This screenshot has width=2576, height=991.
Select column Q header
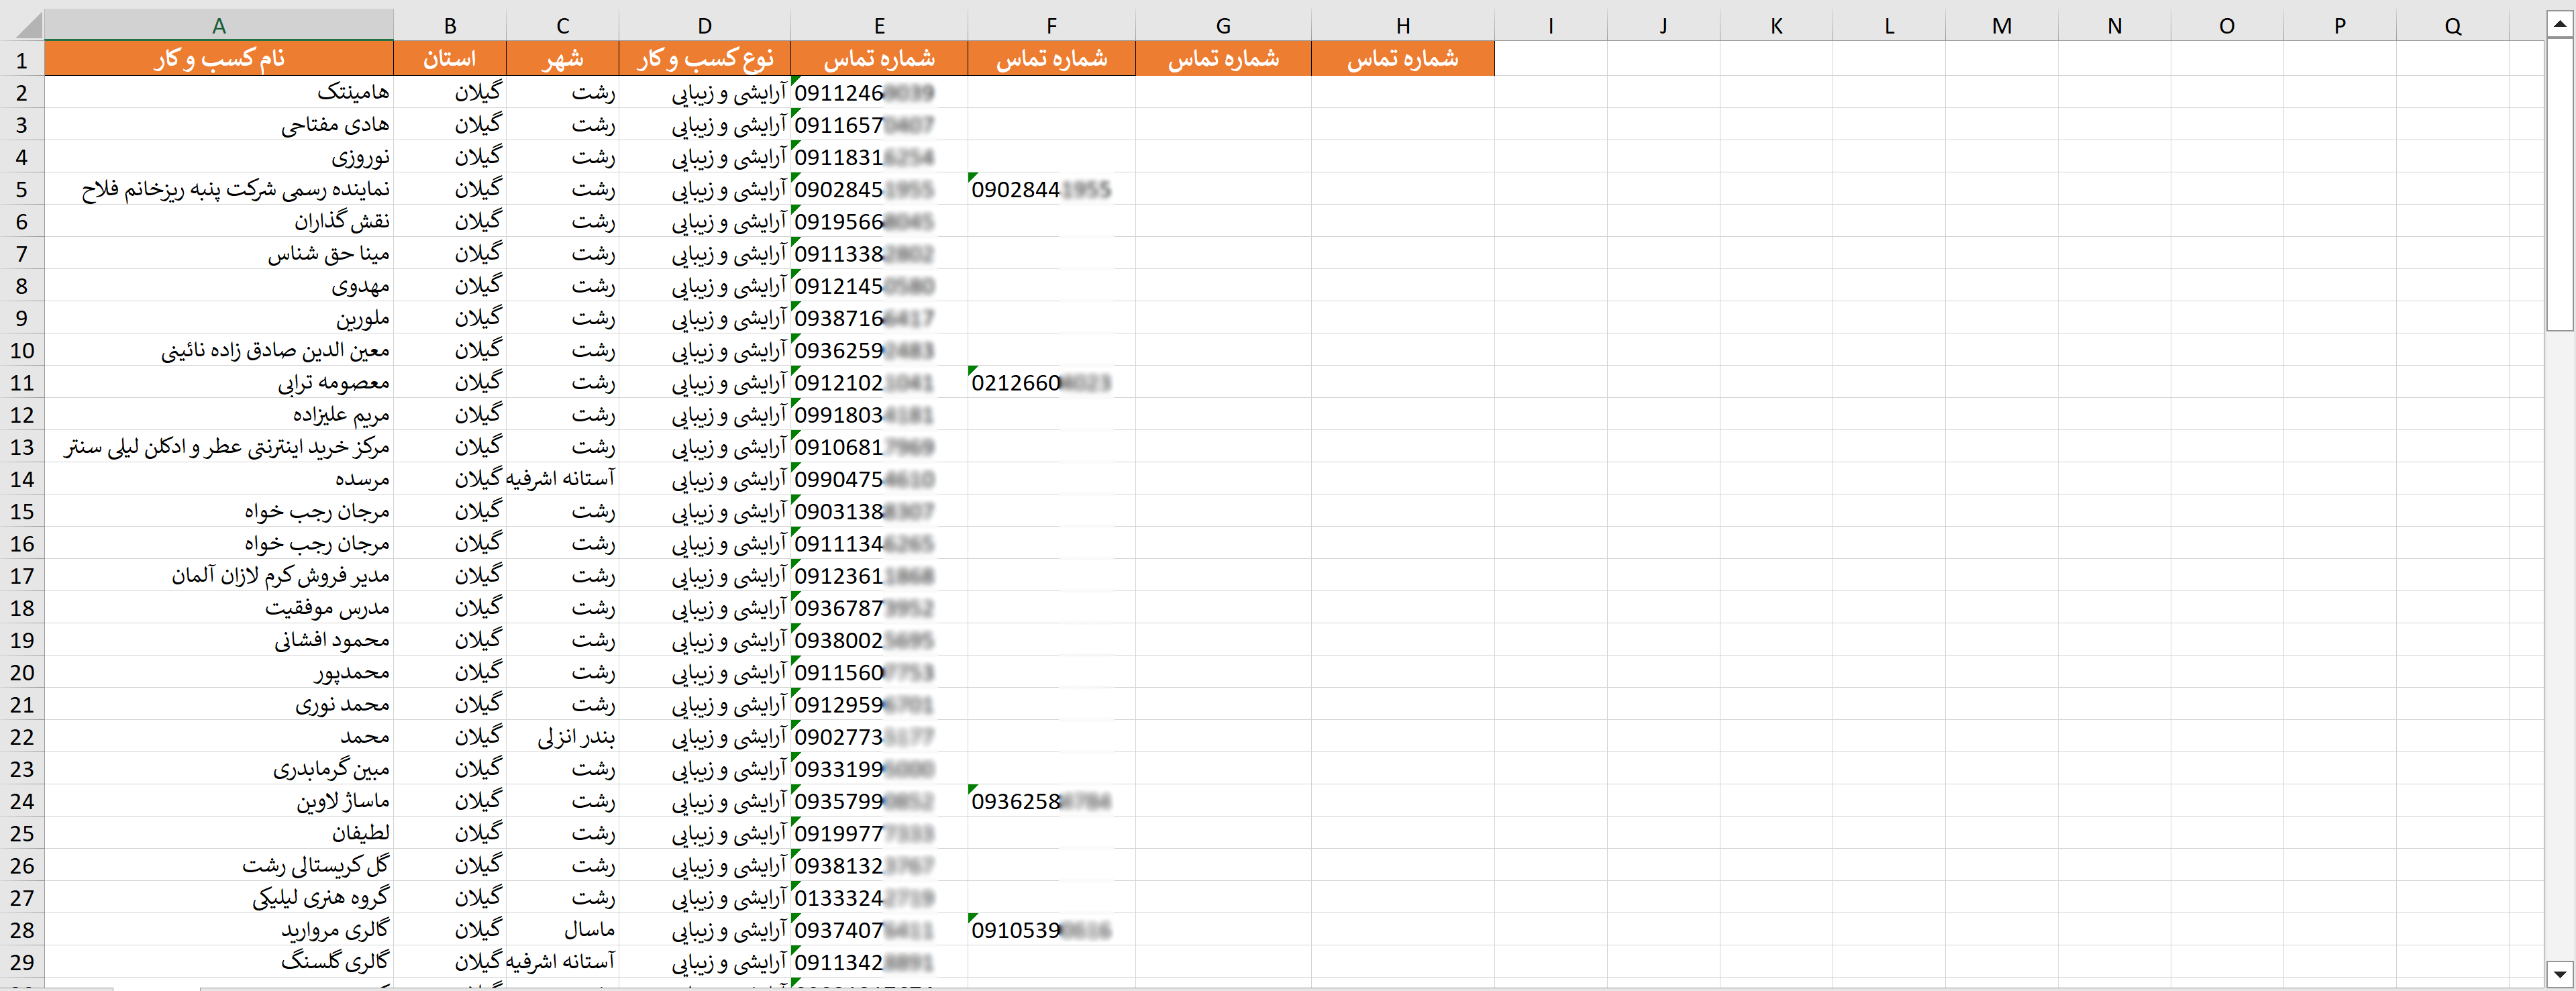coord(2453,26)
